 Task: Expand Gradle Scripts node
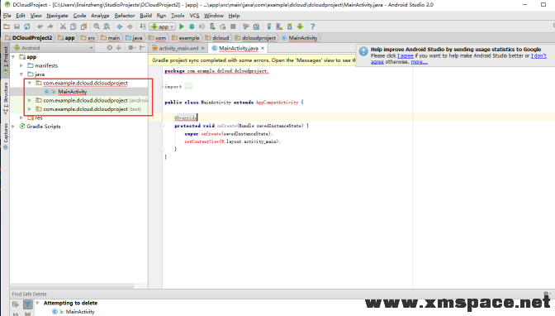click(x=13, y=127)
